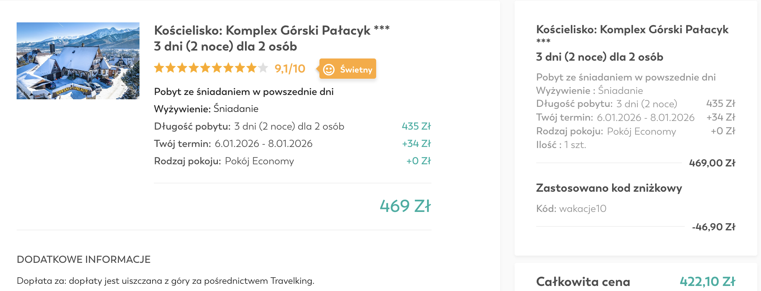Click the sidebar 469,00 Zł subtotal
Viewport: 761px width, 291px height.
(712, 163)
